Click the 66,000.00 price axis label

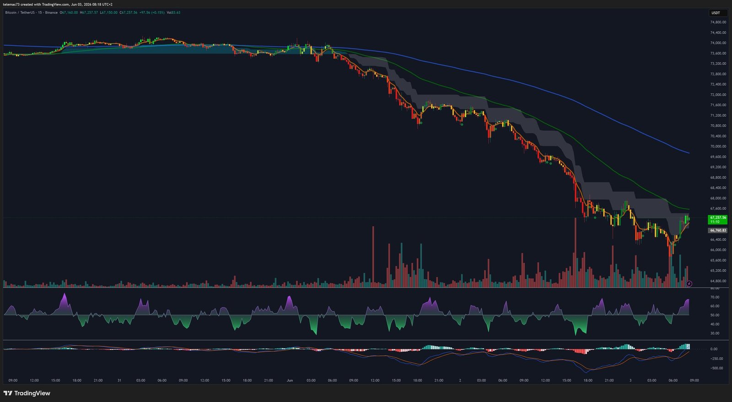click(x=718, y=250)
